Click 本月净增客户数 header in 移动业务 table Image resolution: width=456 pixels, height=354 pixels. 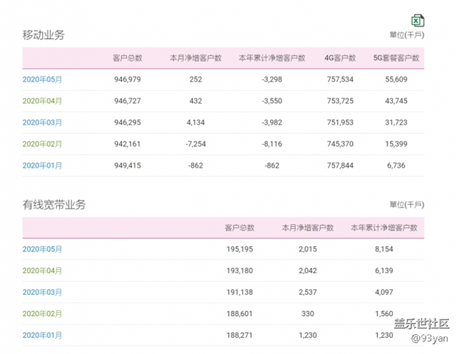click(196, 58)
